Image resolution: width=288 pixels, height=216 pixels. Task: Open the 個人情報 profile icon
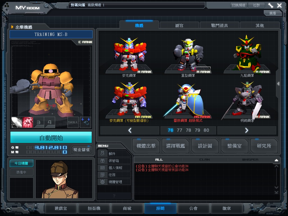click(102, 168)
